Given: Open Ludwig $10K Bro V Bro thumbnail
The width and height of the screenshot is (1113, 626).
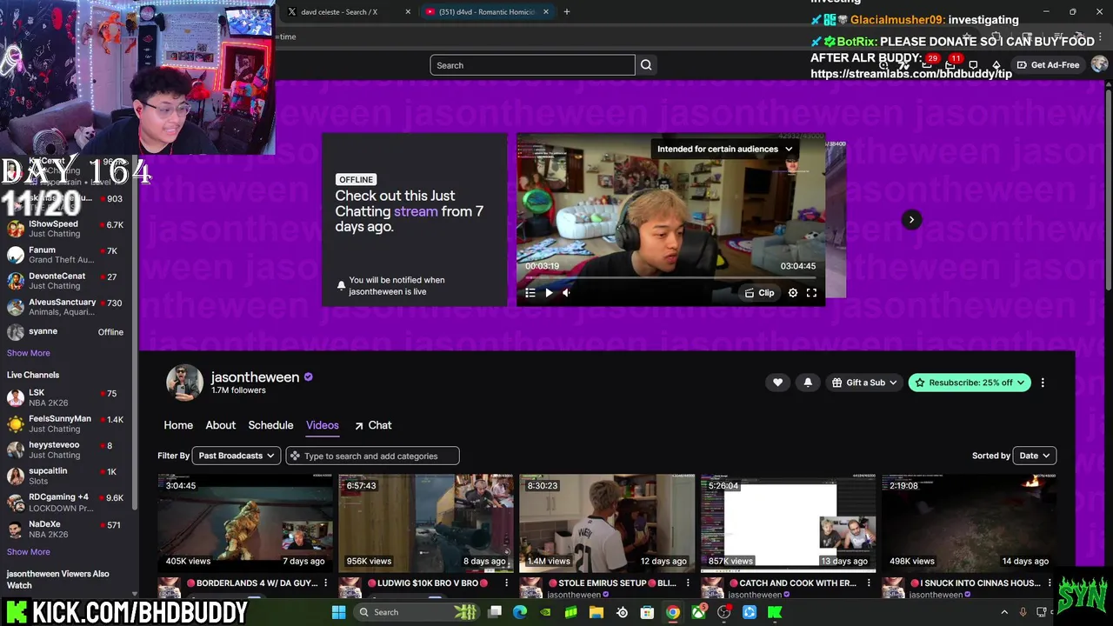Looking at the screenshot, I should (426, 523).
